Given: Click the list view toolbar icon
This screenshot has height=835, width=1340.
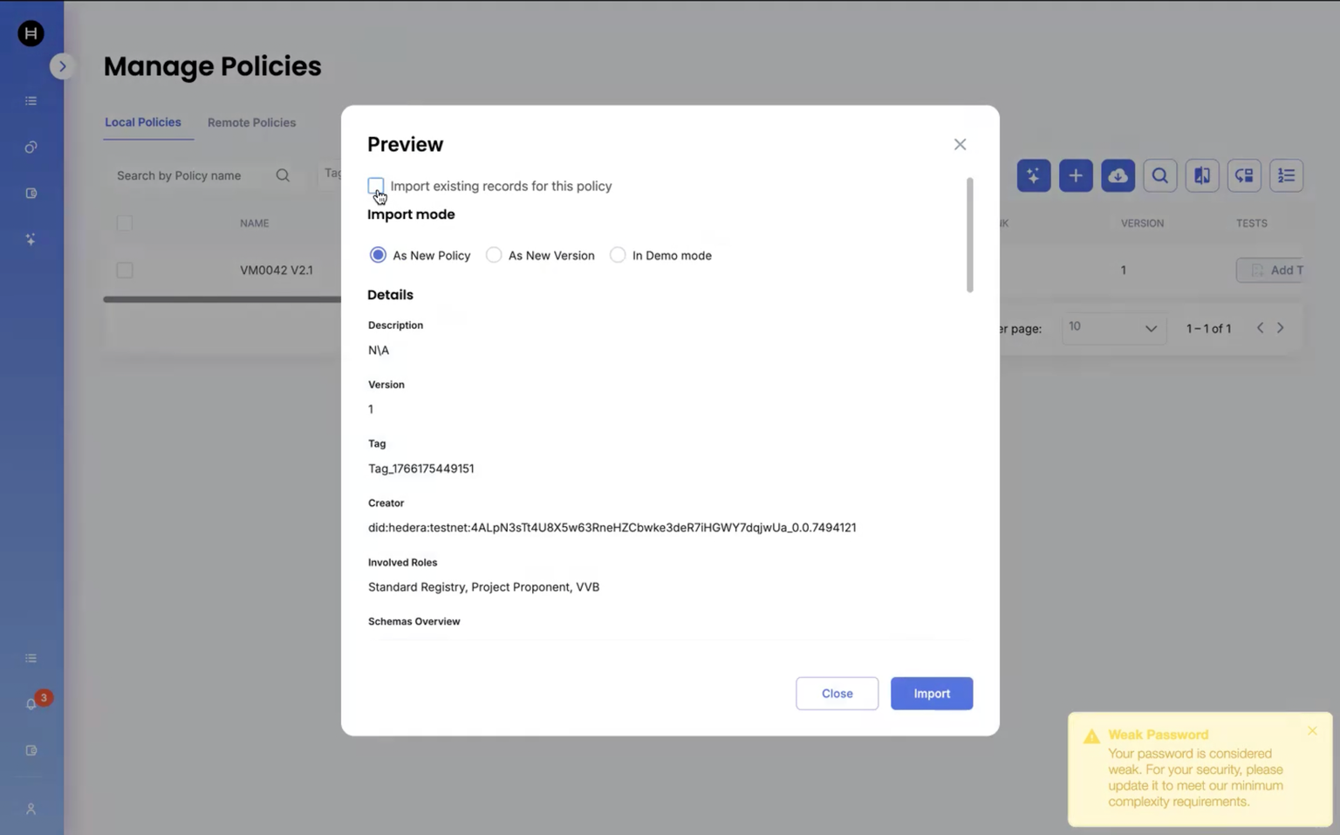Looking at the screenshot, I should tap(1286, 175).
